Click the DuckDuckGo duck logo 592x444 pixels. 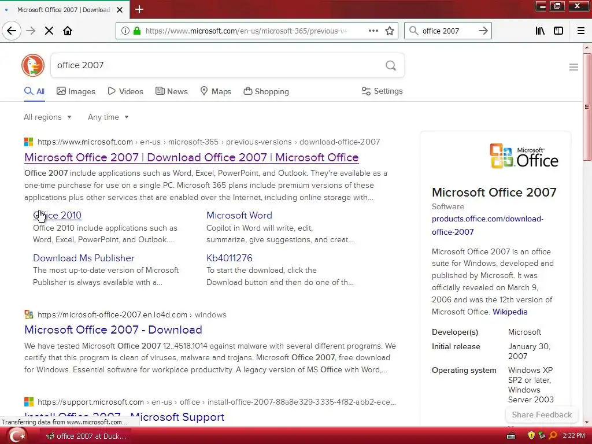(x=33, y=65)
